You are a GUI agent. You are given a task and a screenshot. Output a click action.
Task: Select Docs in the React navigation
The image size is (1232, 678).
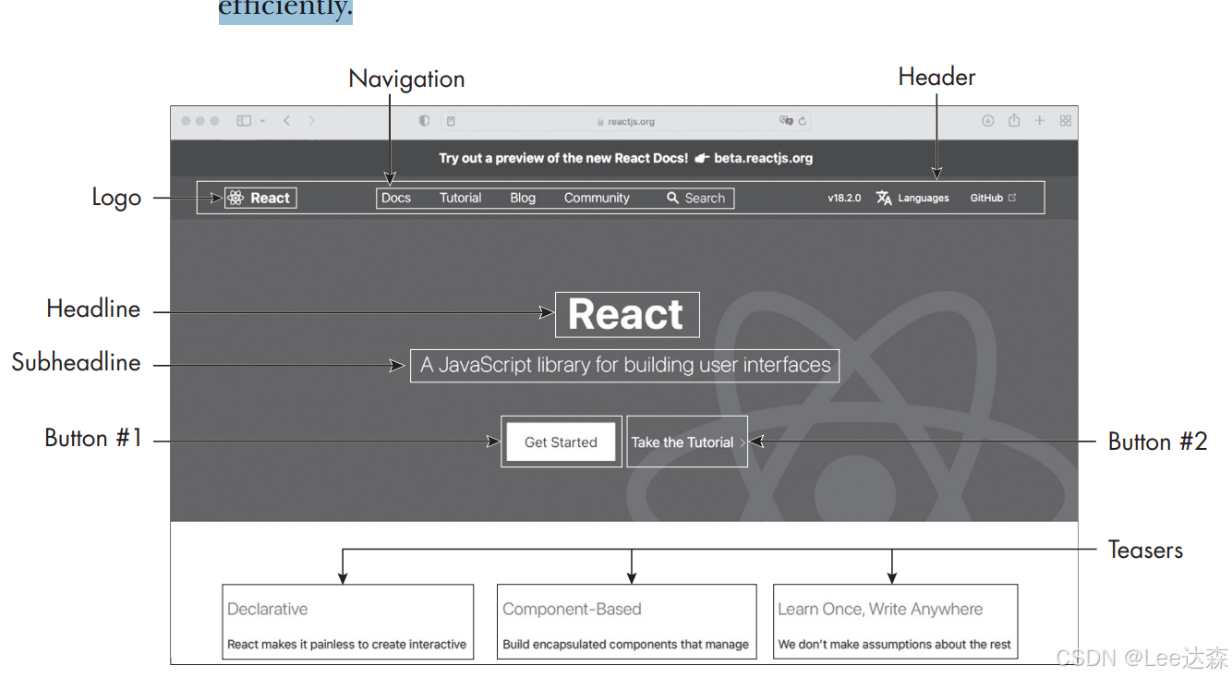pos(396,198)
